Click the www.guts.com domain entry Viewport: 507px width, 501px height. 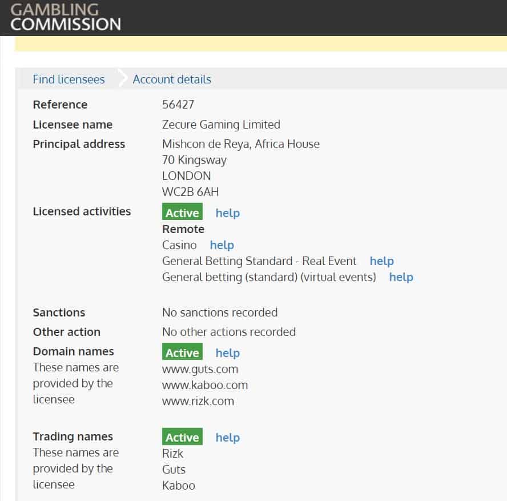tap(200, 370)
